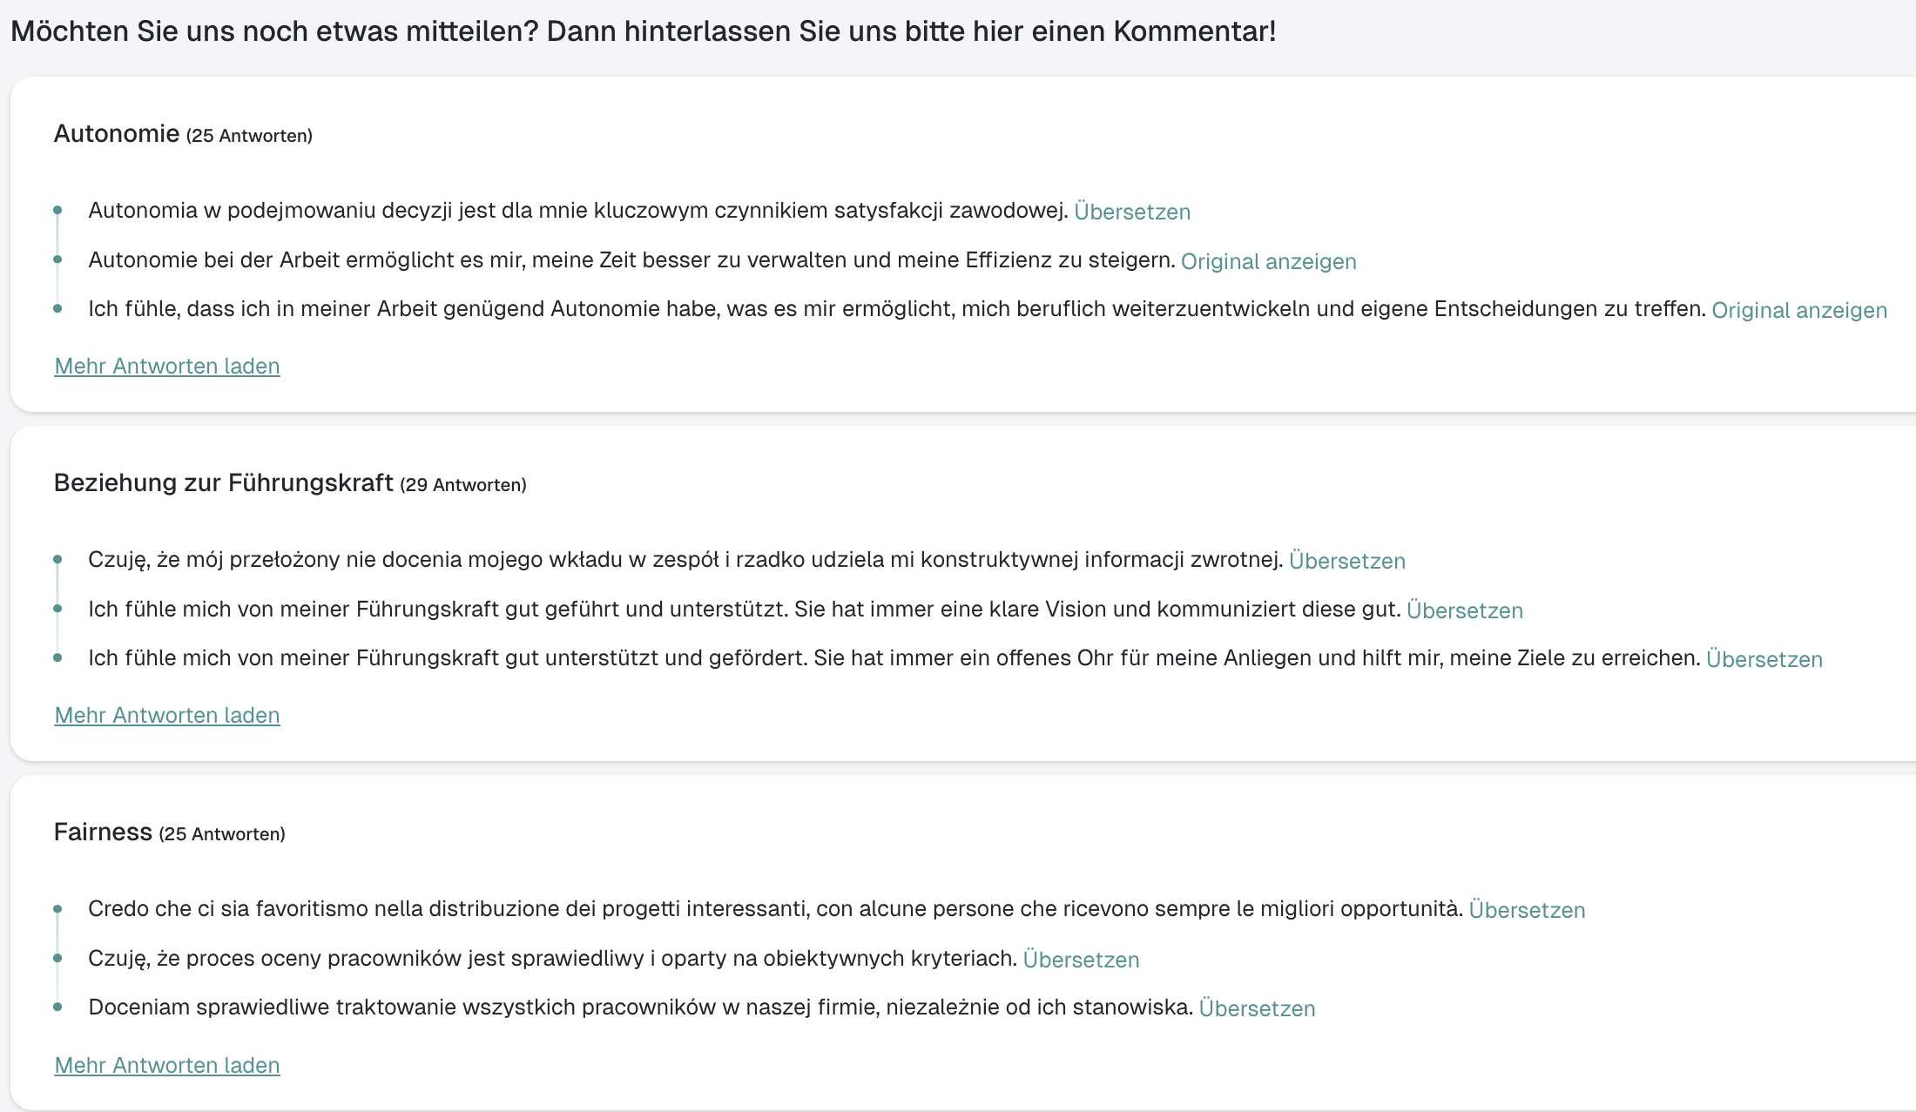1916x1112 pixels.
Task: Translate the 'gut unterstützt und gefördert' comment
Action: click(1764, 659)
